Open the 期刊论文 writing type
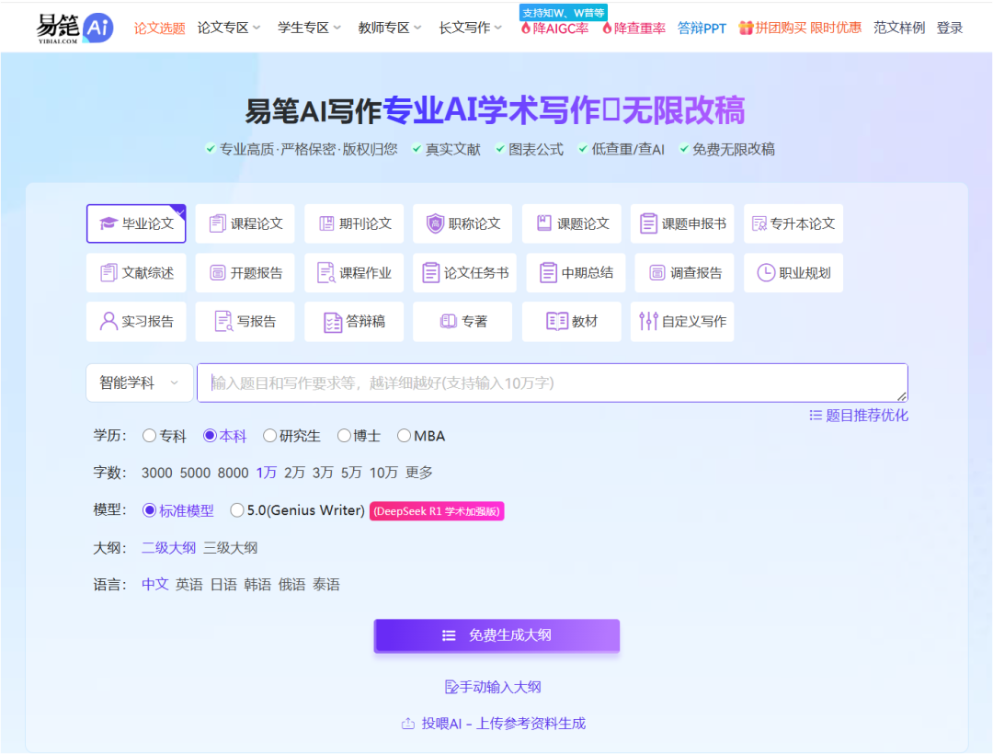Viewport: 993px width, 754px height. point(353,223)
